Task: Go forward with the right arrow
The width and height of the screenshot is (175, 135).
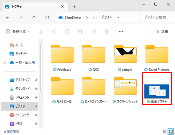Action: coord(21,17)
